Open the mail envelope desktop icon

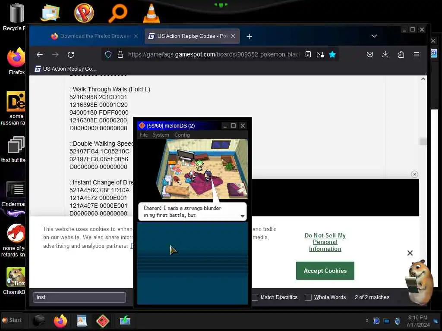(50, 13)
